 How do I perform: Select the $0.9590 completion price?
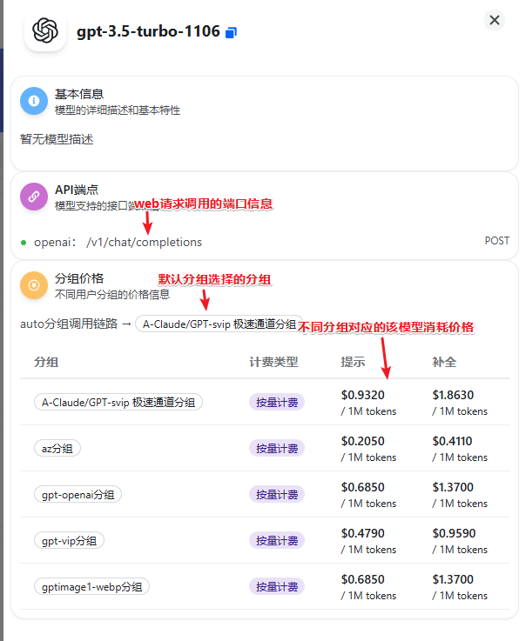click(454, 533)
